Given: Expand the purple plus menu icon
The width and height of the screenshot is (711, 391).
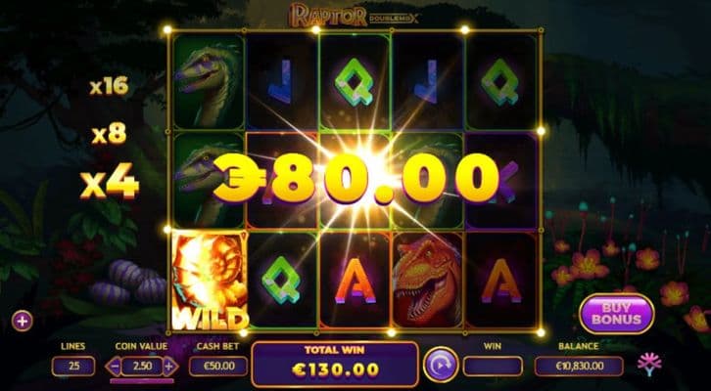Looking at the screenshot, I should 23,322.
